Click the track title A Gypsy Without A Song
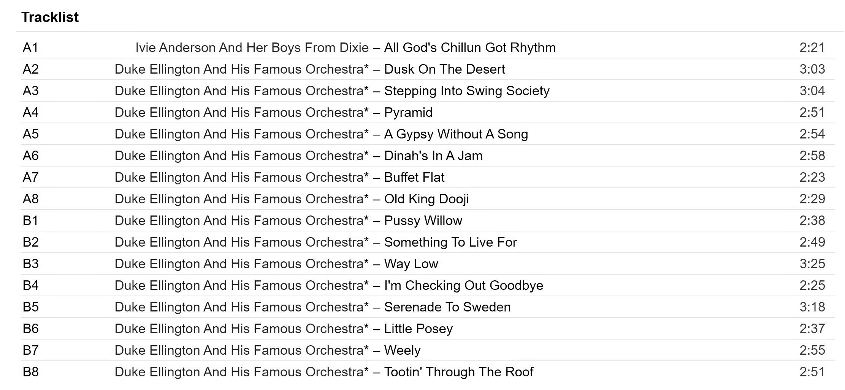Viewport: 845px width, 390px height. 456,134
